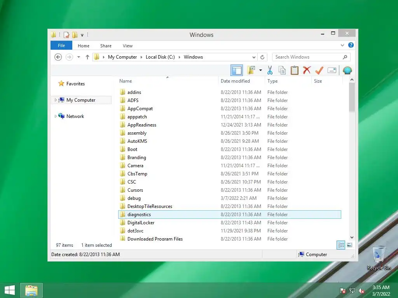Click the folder options icon in toolbar
Image resolution: width=398 pixels, height=298 pixels.
[251, 70]
